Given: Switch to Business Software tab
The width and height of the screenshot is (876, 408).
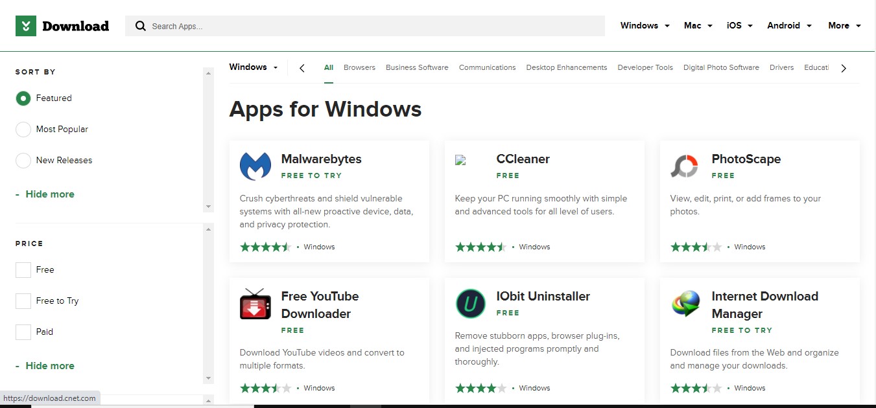Looking at the screenshot, I should click(x=417, y=67).
